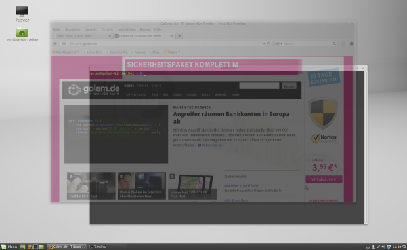Open the Forums bookmark
This screenshot has width=407, height=250.
click(138, 52)
